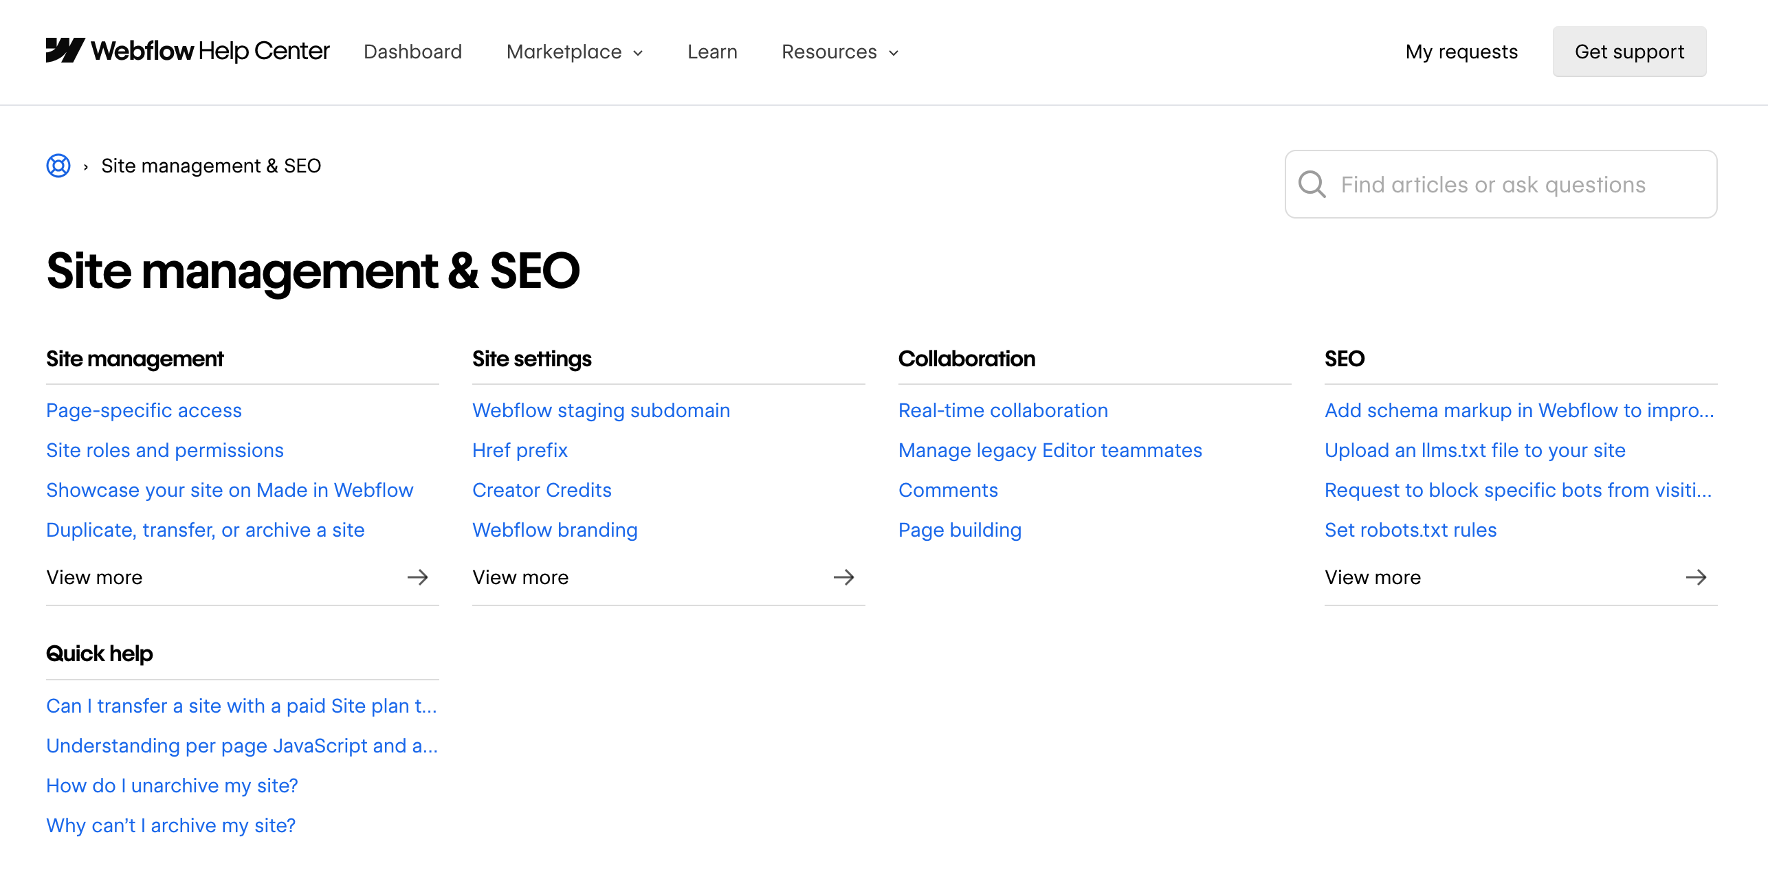1768x870 pixels.
Task: Open the SEO section heading
Action: click(1345, 359)
